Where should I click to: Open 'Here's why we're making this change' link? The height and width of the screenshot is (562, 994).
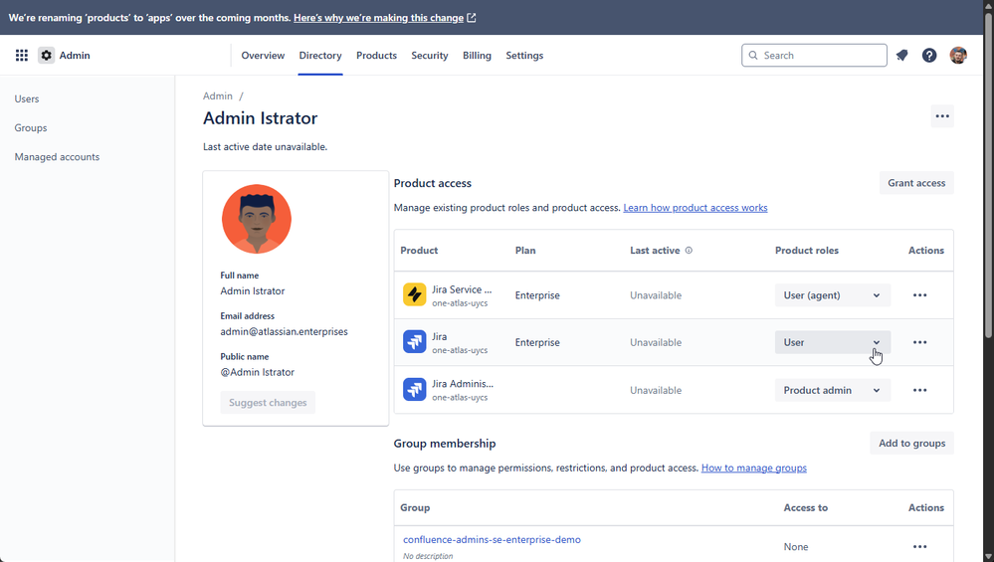(378, 18)
